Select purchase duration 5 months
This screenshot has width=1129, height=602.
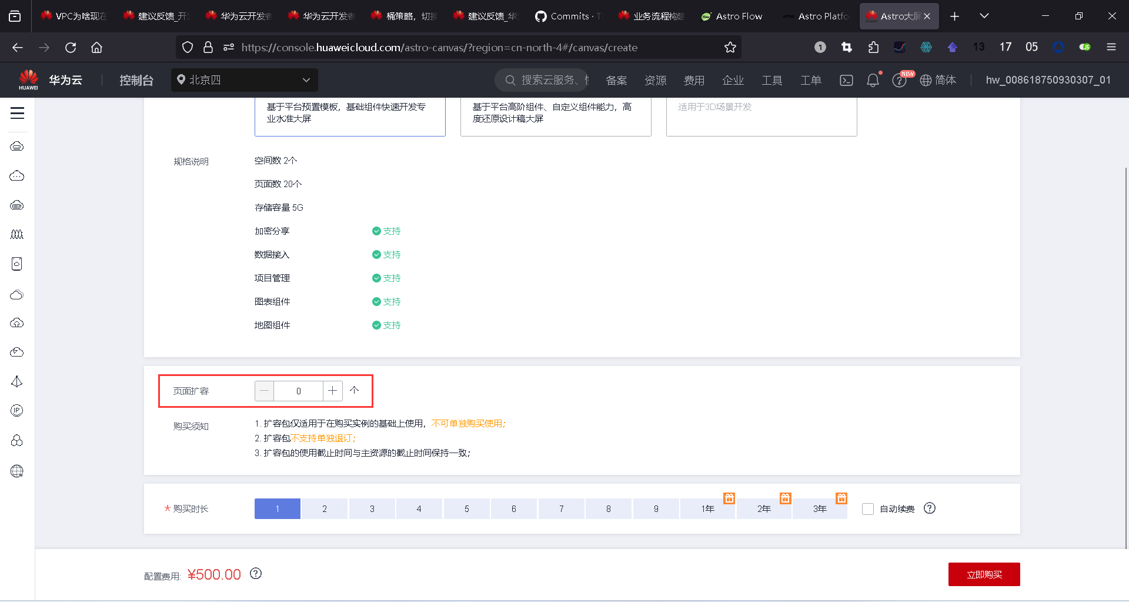point(467,508)
